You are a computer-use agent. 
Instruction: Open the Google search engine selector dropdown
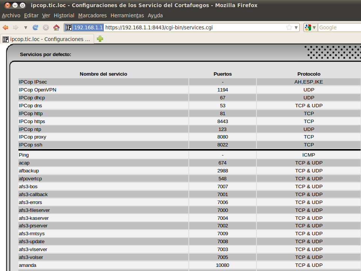click(x=310, y=27)
